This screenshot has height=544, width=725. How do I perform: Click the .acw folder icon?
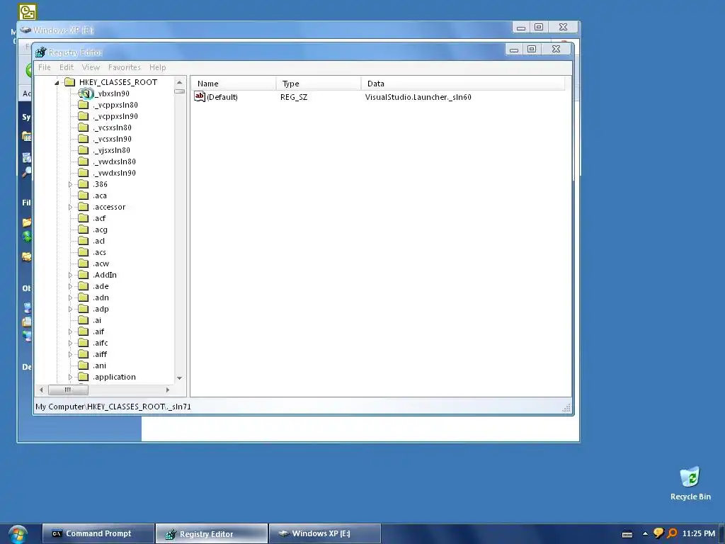[x=84, y=263]
